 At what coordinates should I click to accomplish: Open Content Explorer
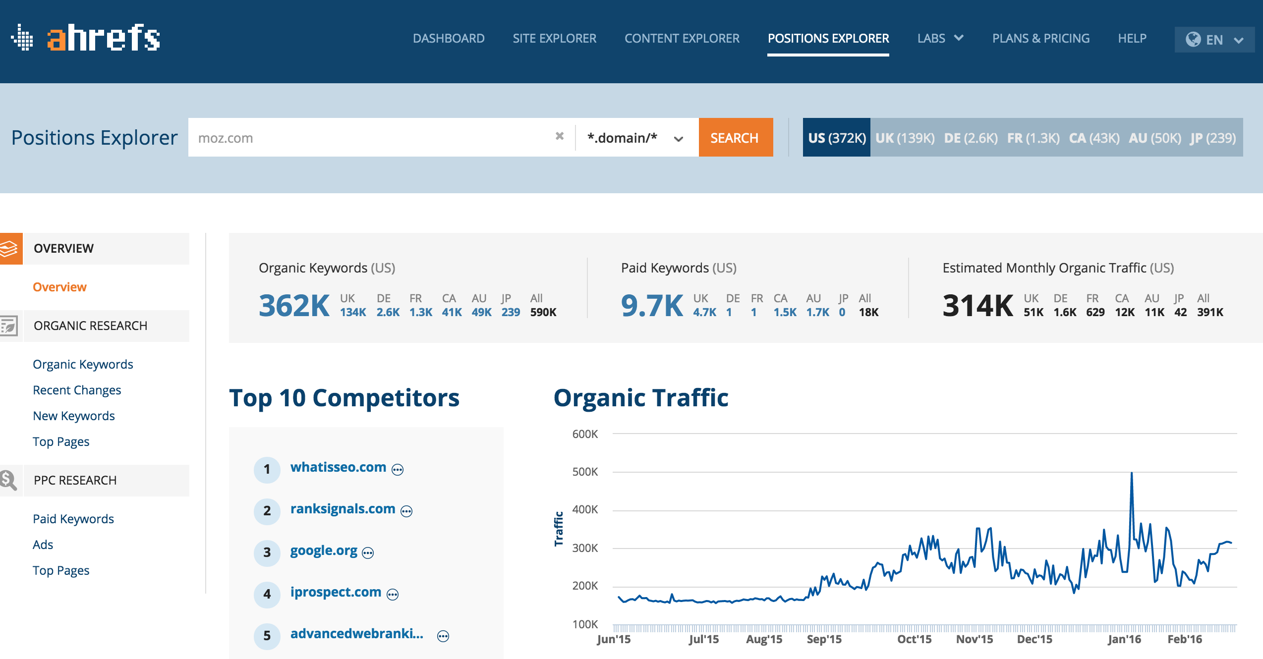tap(682, 38)
